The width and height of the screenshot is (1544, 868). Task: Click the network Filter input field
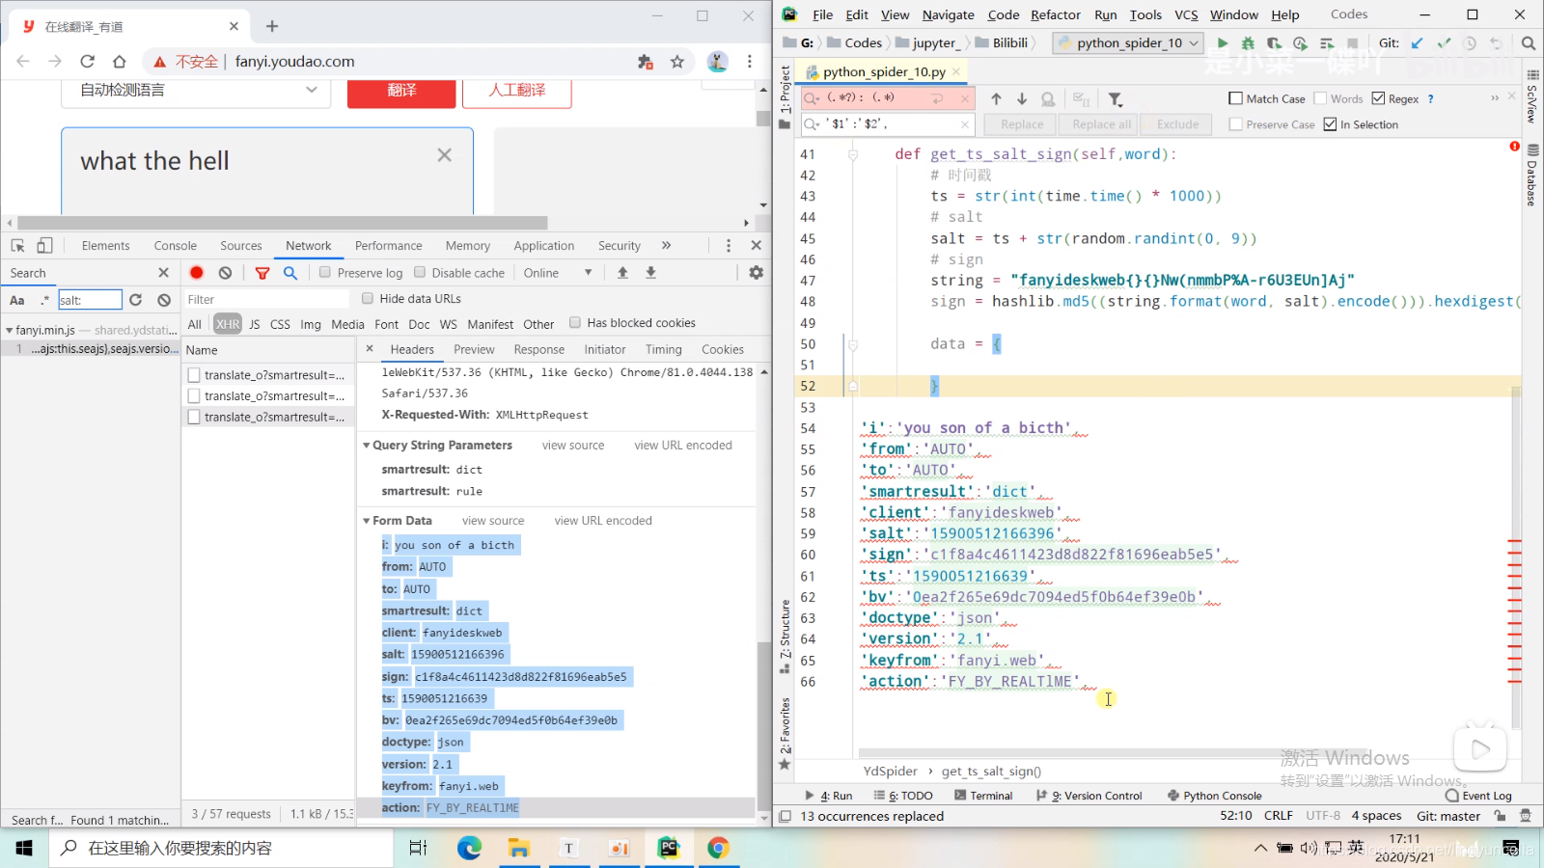pyautogui.click(x=267, y=299)
